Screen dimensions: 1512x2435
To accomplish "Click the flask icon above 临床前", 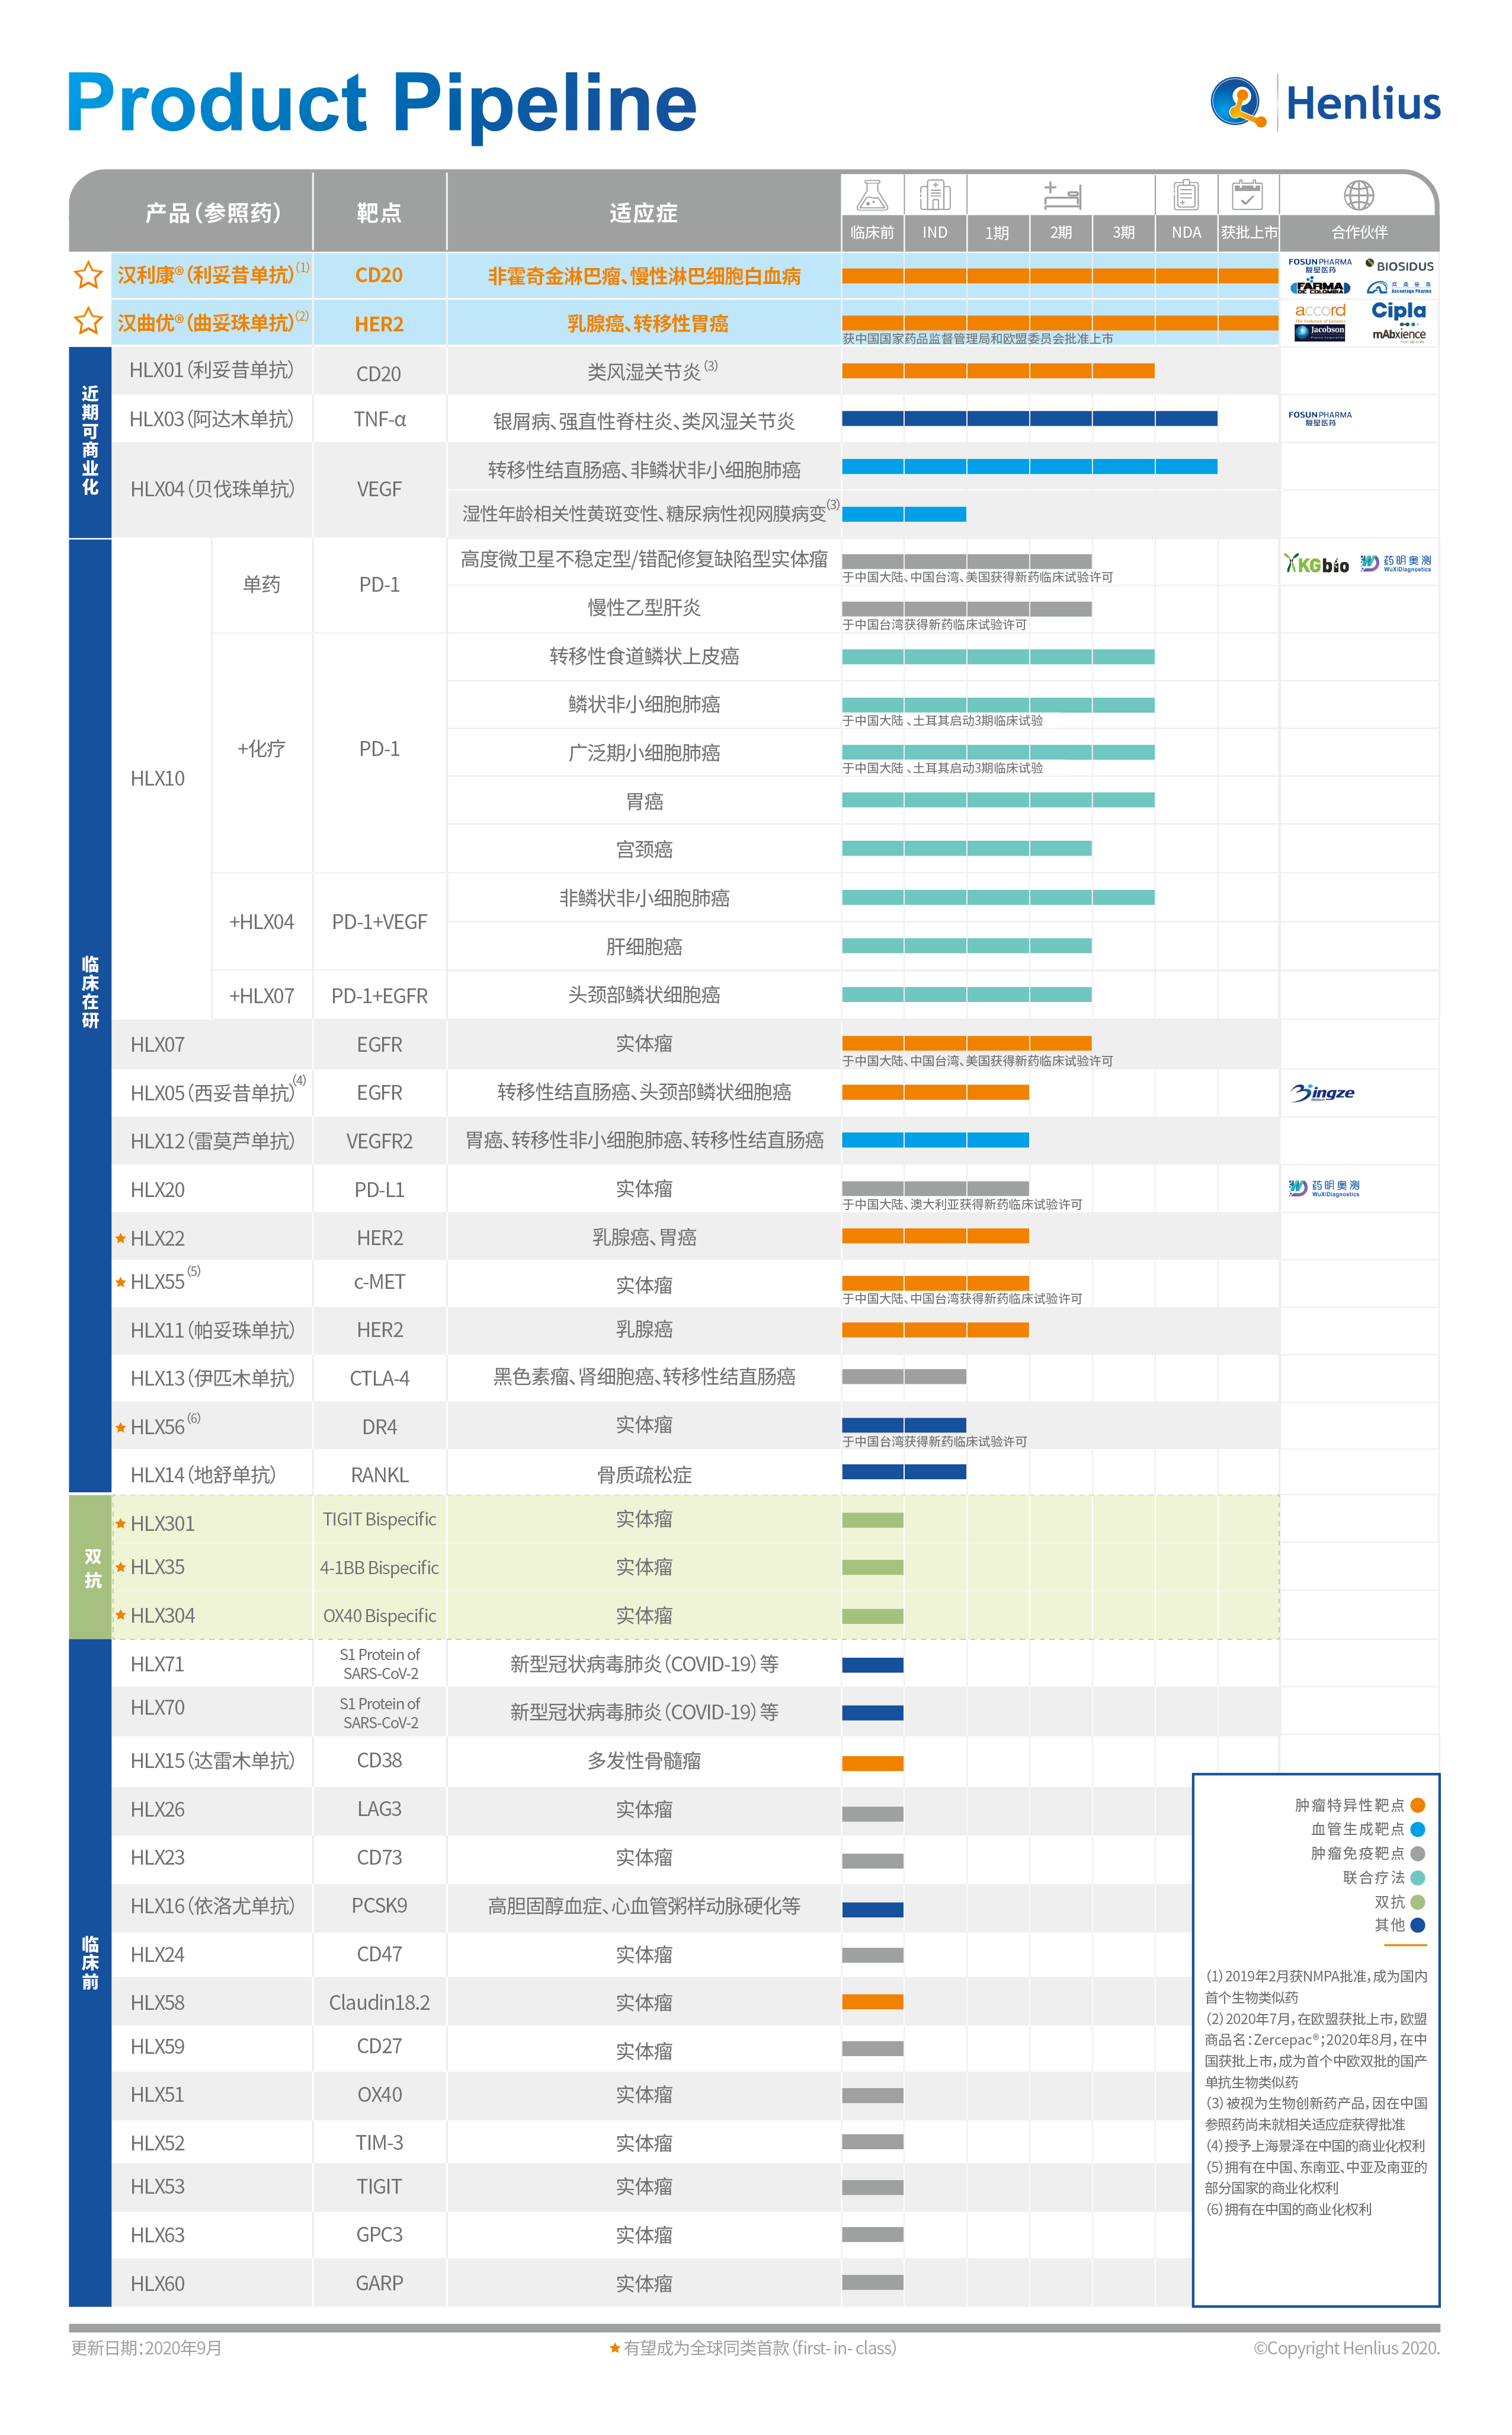I will click(872, 195).
